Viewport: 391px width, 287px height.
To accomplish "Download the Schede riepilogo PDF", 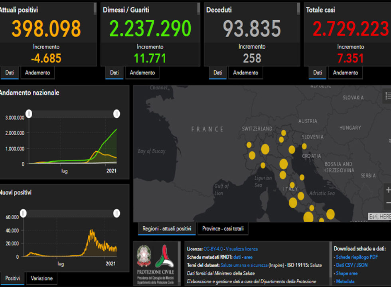I will coord(357,257).
